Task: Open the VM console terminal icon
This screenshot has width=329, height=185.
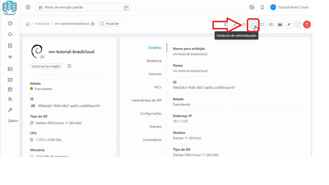Action: 226,25
